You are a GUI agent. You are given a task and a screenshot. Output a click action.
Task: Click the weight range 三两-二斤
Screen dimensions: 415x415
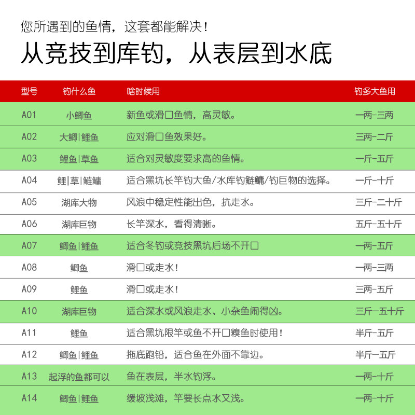(374, 137)
